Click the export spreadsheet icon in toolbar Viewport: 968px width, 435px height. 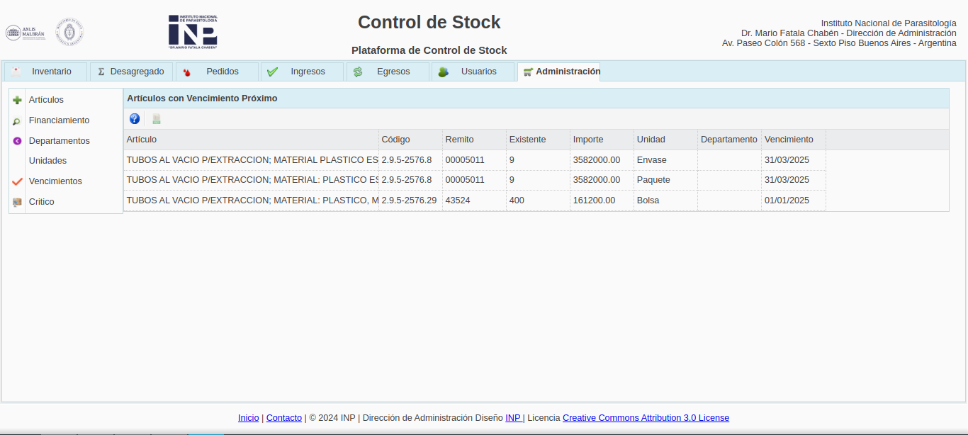click(x=157, y=119)
